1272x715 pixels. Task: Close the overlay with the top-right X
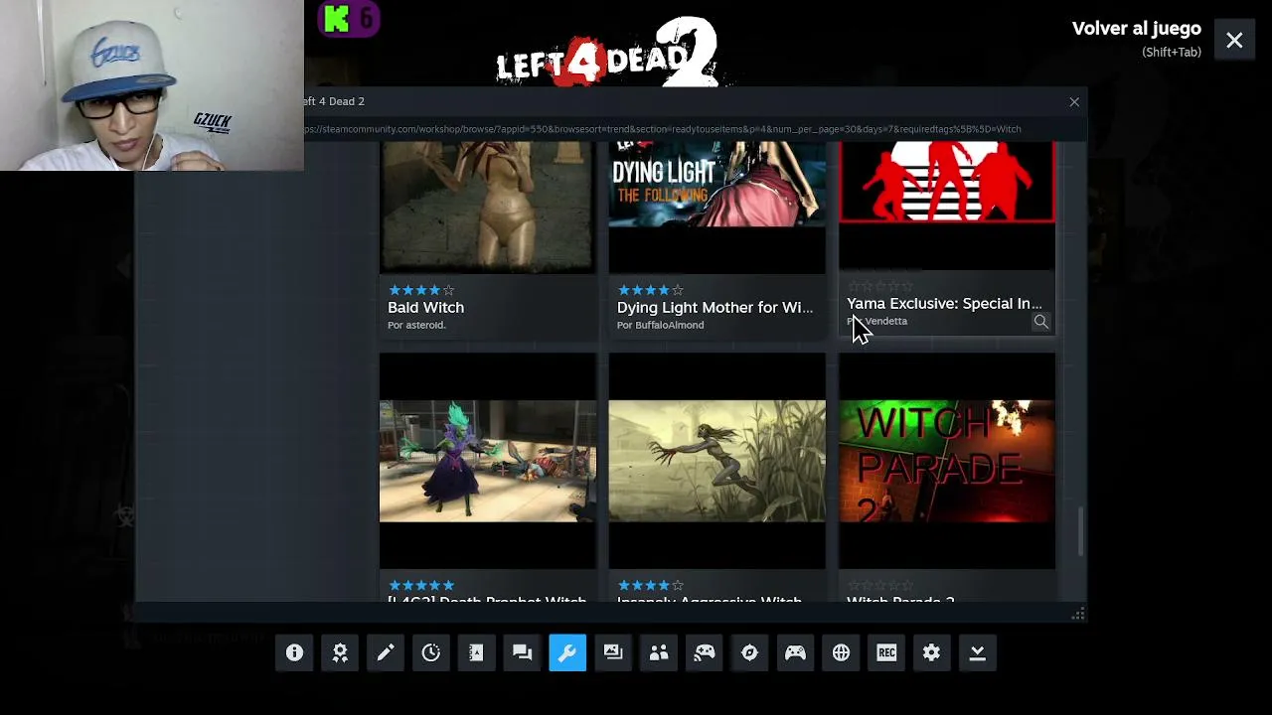pos(1234,41)
